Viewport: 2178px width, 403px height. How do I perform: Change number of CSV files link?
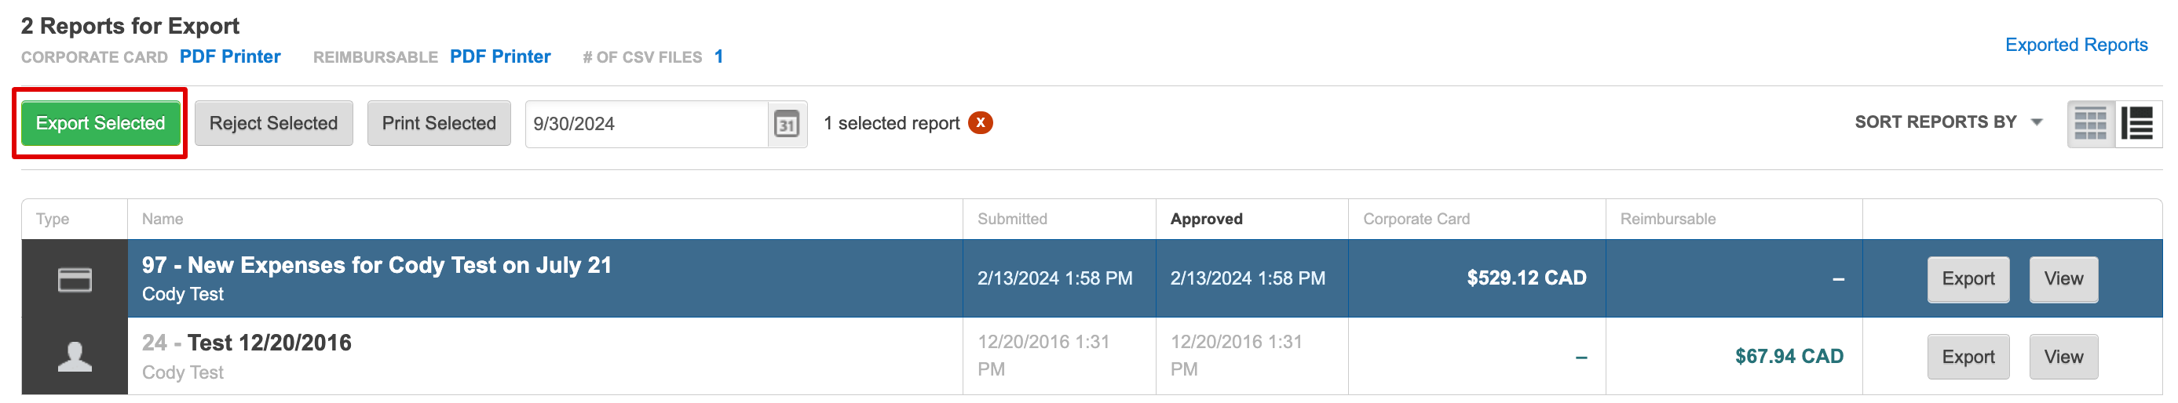[718, 56]
